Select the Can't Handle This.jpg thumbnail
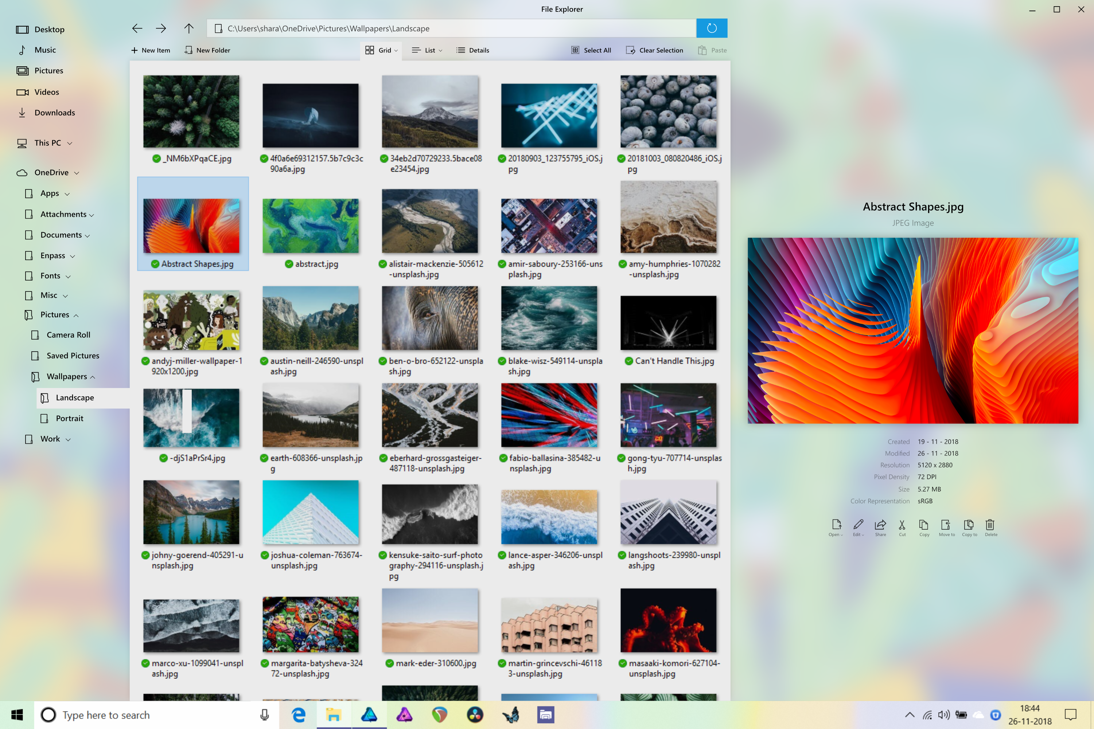1094x729 pixels. [x=668, y=323]
